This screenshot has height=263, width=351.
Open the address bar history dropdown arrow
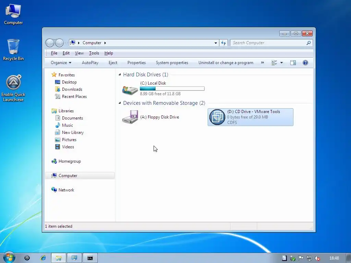216,43
